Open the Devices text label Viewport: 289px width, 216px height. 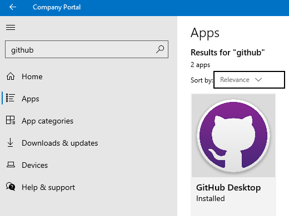34,165
